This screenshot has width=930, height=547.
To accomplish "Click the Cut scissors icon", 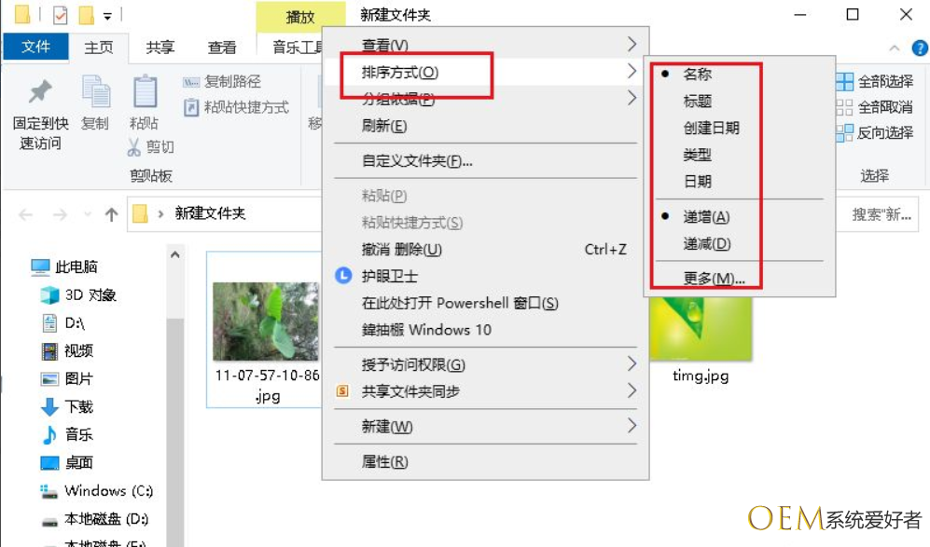I will (x=134, y=147).
